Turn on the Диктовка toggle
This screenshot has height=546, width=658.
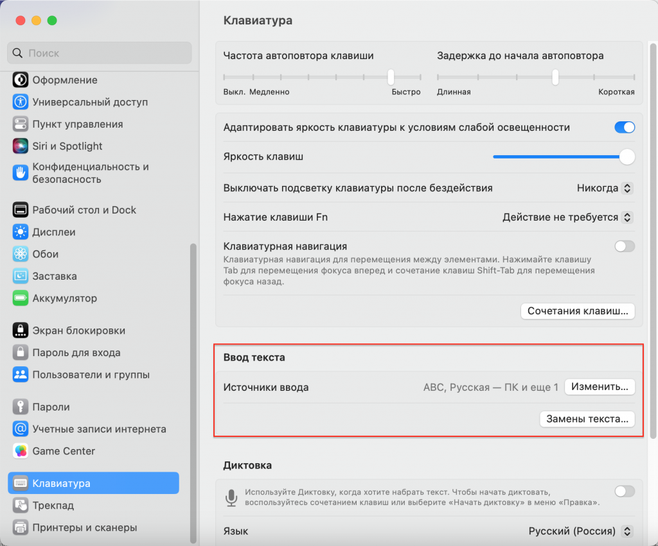624,491
